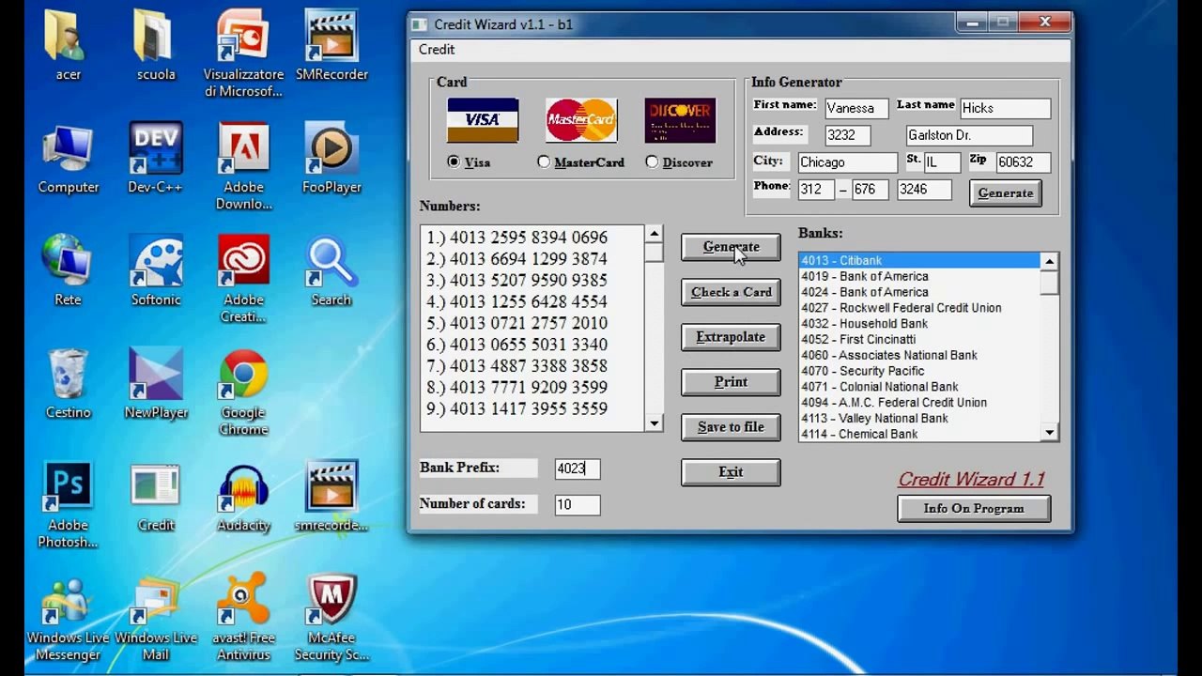Click up arrow of Banks list scrollbar
Image resolution: width=1202 pixels, height=676 pixels.
tap(1050, 261)
